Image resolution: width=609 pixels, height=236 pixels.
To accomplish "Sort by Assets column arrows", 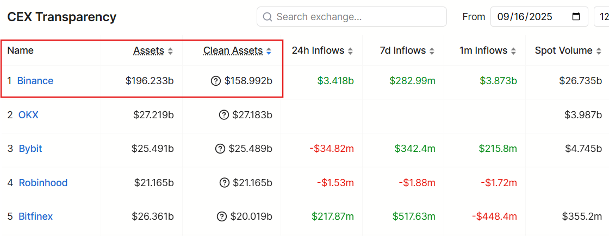I will click(170, 51).
